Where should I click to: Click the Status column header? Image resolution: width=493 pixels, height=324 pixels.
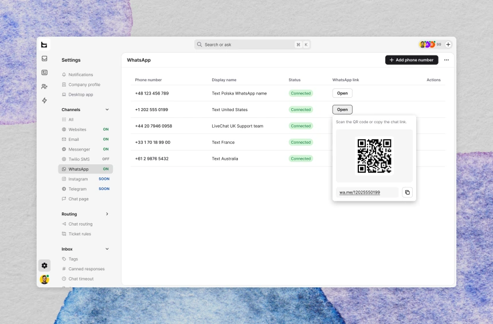click(294, 80)
